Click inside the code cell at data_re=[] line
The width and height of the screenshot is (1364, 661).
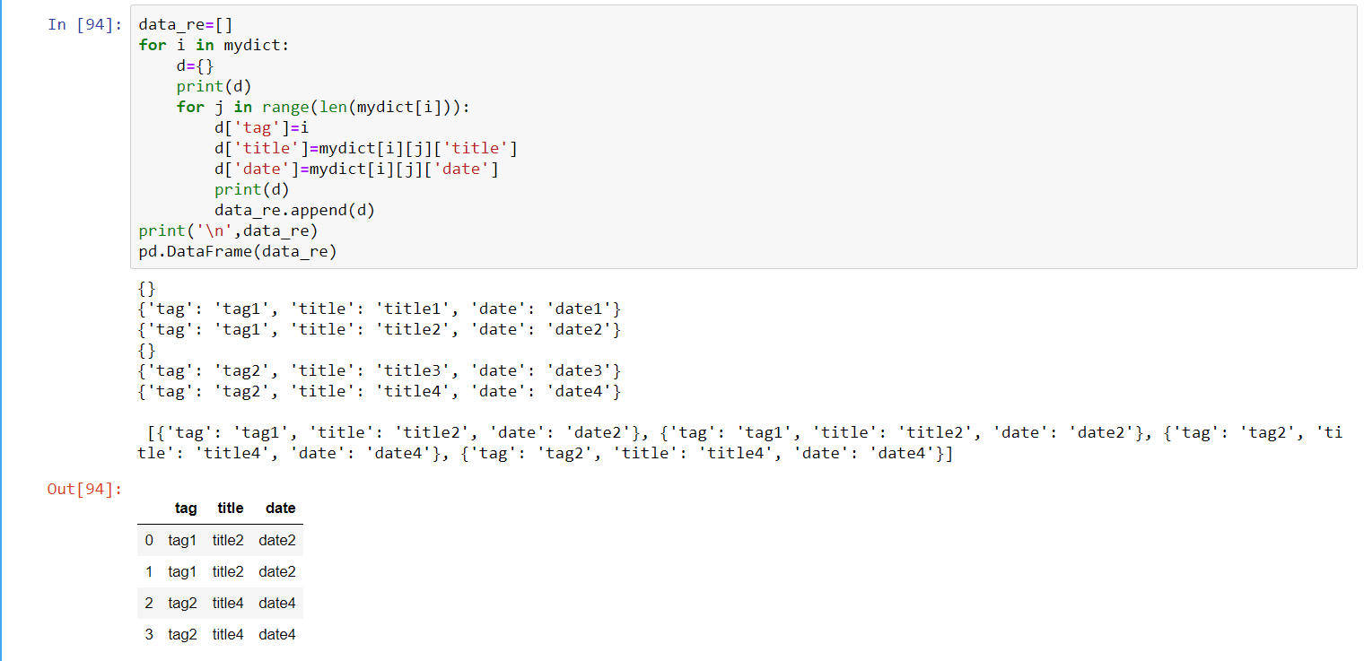186,24
